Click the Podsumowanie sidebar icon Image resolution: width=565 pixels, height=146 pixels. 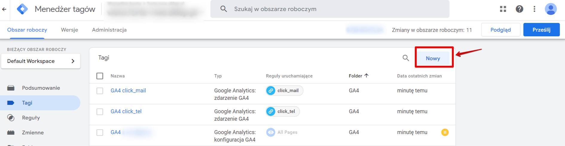click(11, 88)
